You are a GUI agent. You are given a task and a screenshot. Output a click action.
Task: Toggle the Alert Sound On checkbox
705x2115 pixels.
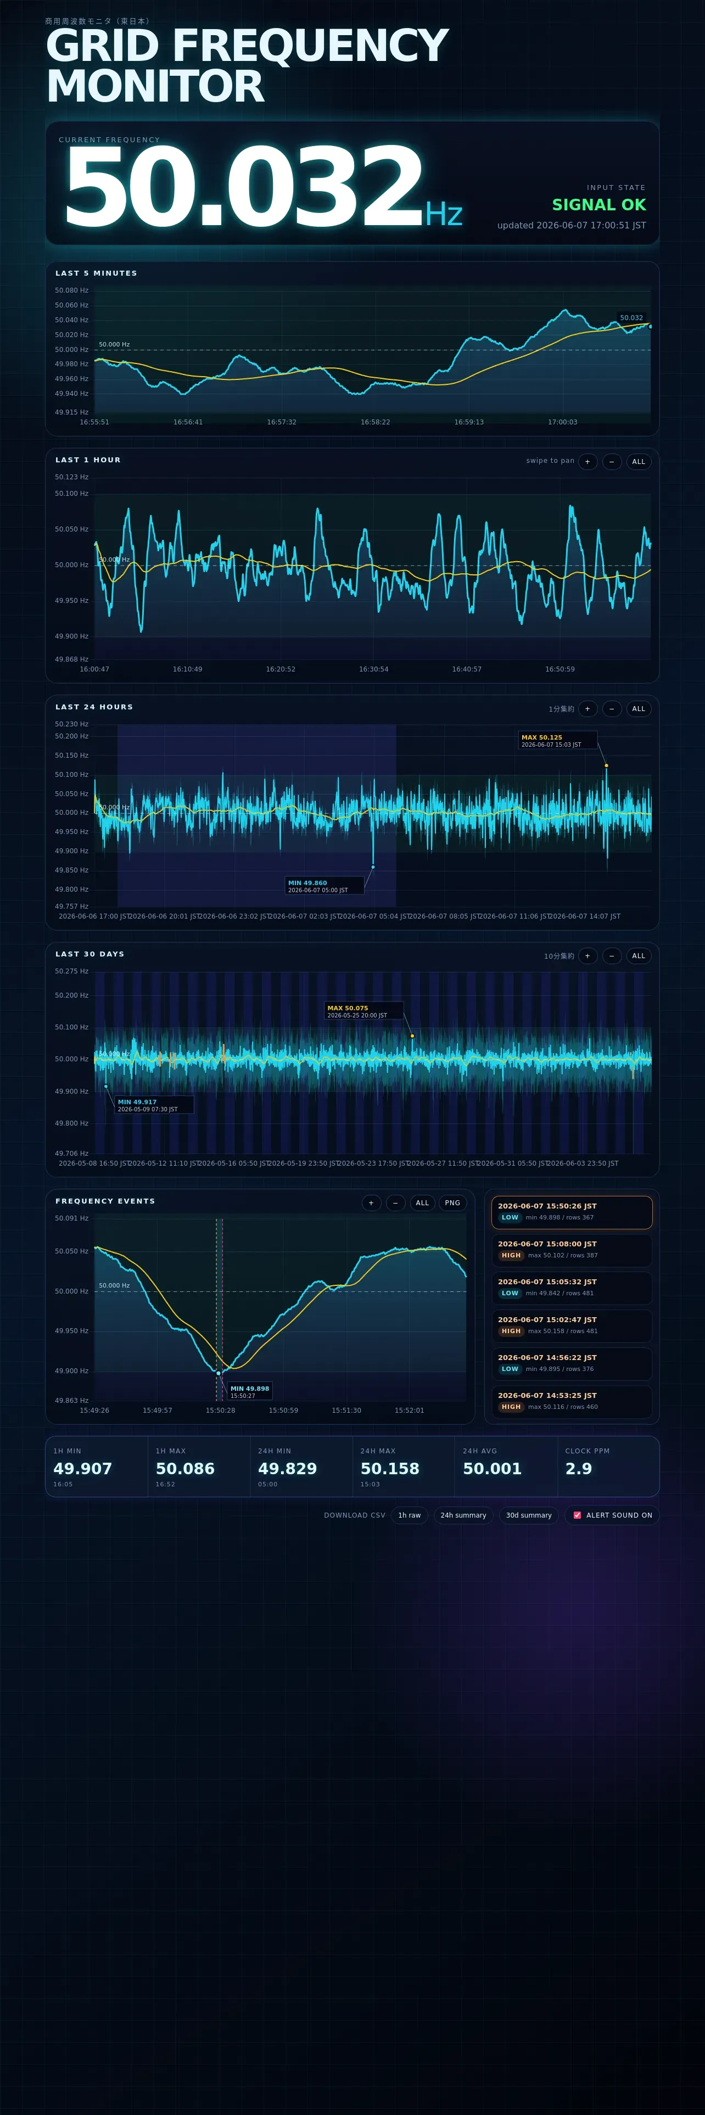[577, 1515]
